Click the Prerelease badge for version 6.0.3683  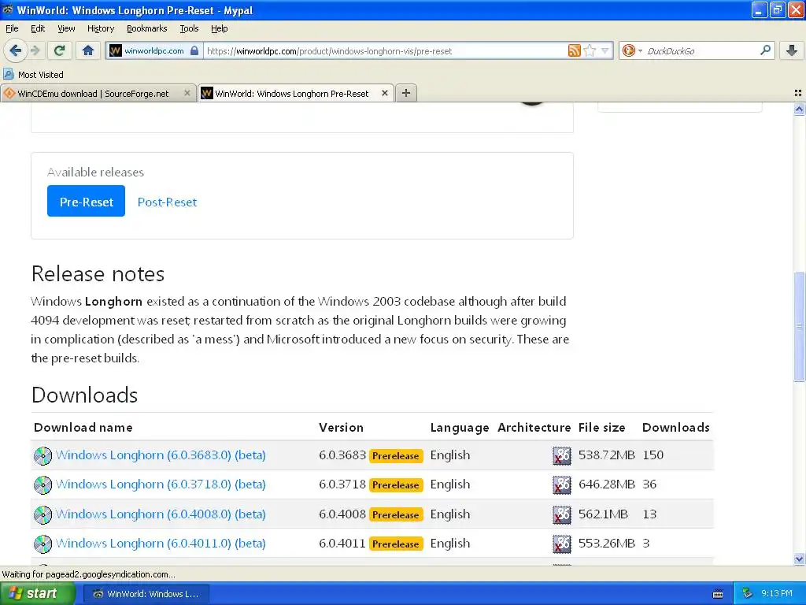pyautogui.click(x=396, y=456)
